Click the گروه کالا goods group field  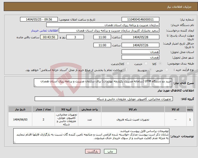(104, 99)
